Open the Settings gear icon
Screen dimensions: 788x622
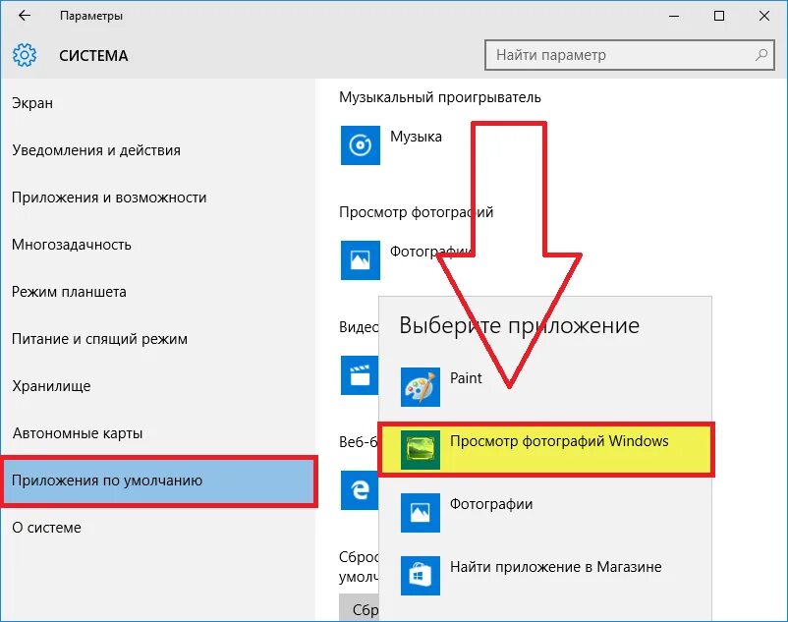25,55
